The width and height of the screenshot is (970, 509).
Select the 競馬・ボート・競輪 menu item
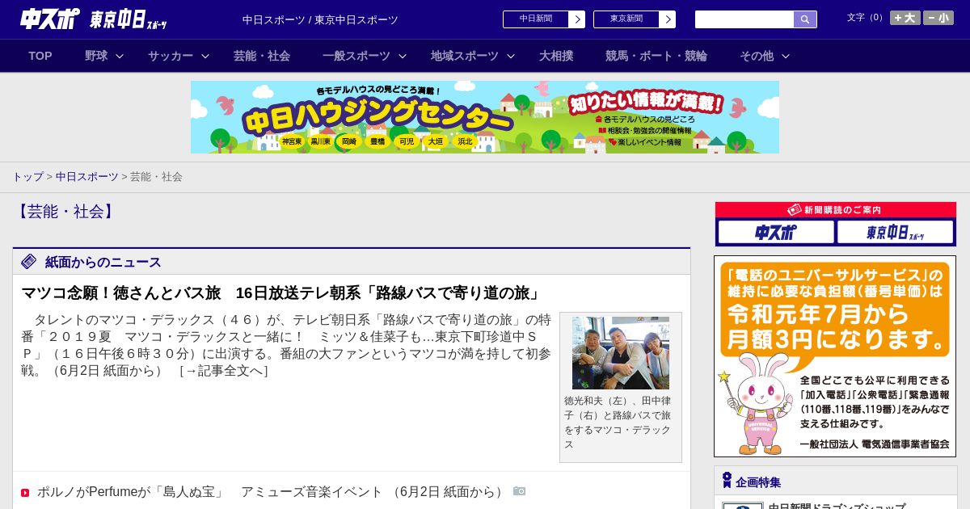[x=656, y=56]
